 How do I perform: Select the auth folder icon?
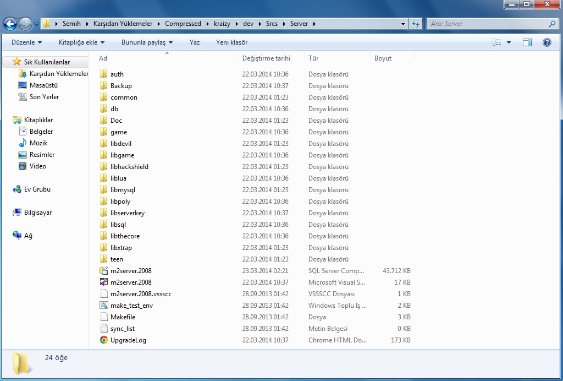(104, 74)
